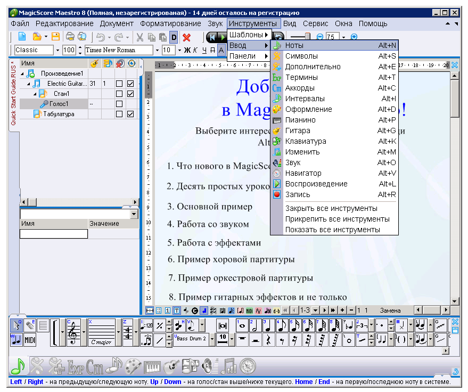Choose Пианино from the submenu
Viewport: 468px width, 392px height.
coord(334,120)
